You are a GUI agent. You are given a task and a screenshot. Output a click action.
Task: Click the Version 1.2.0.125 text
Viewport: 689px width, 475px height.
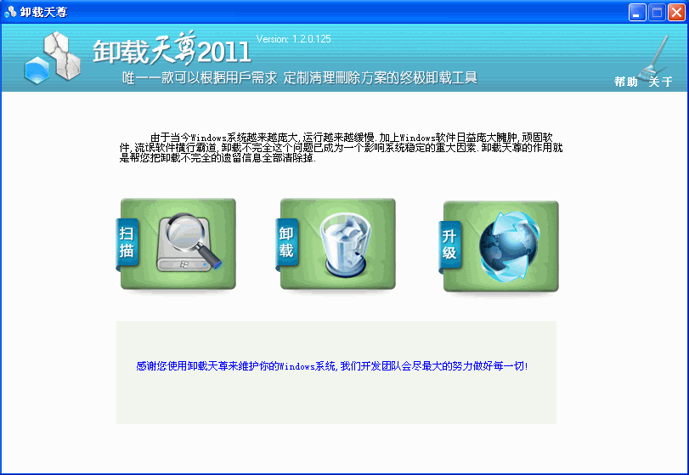click(294, 39)
